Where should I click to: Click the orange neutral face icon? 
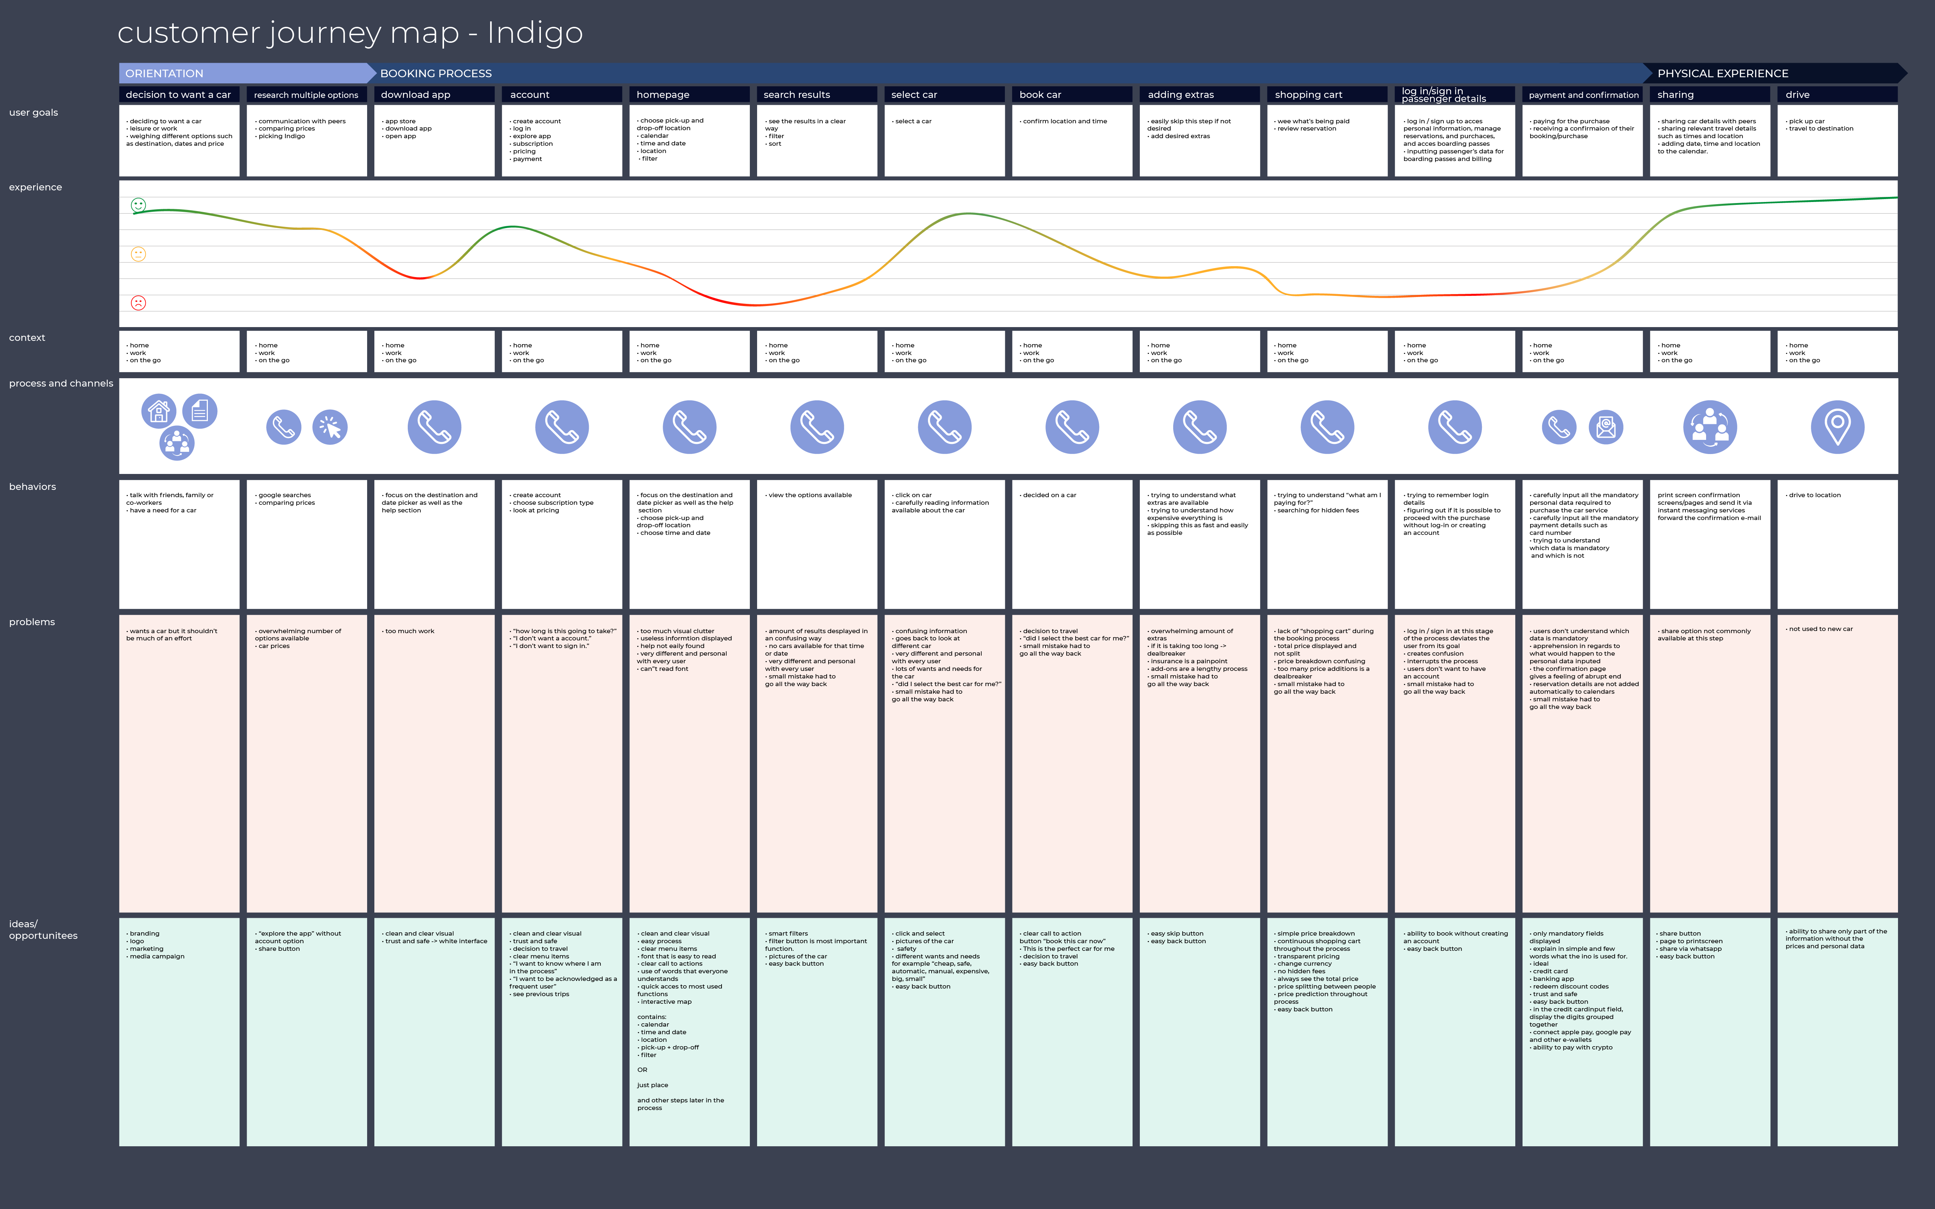[138, 254]
